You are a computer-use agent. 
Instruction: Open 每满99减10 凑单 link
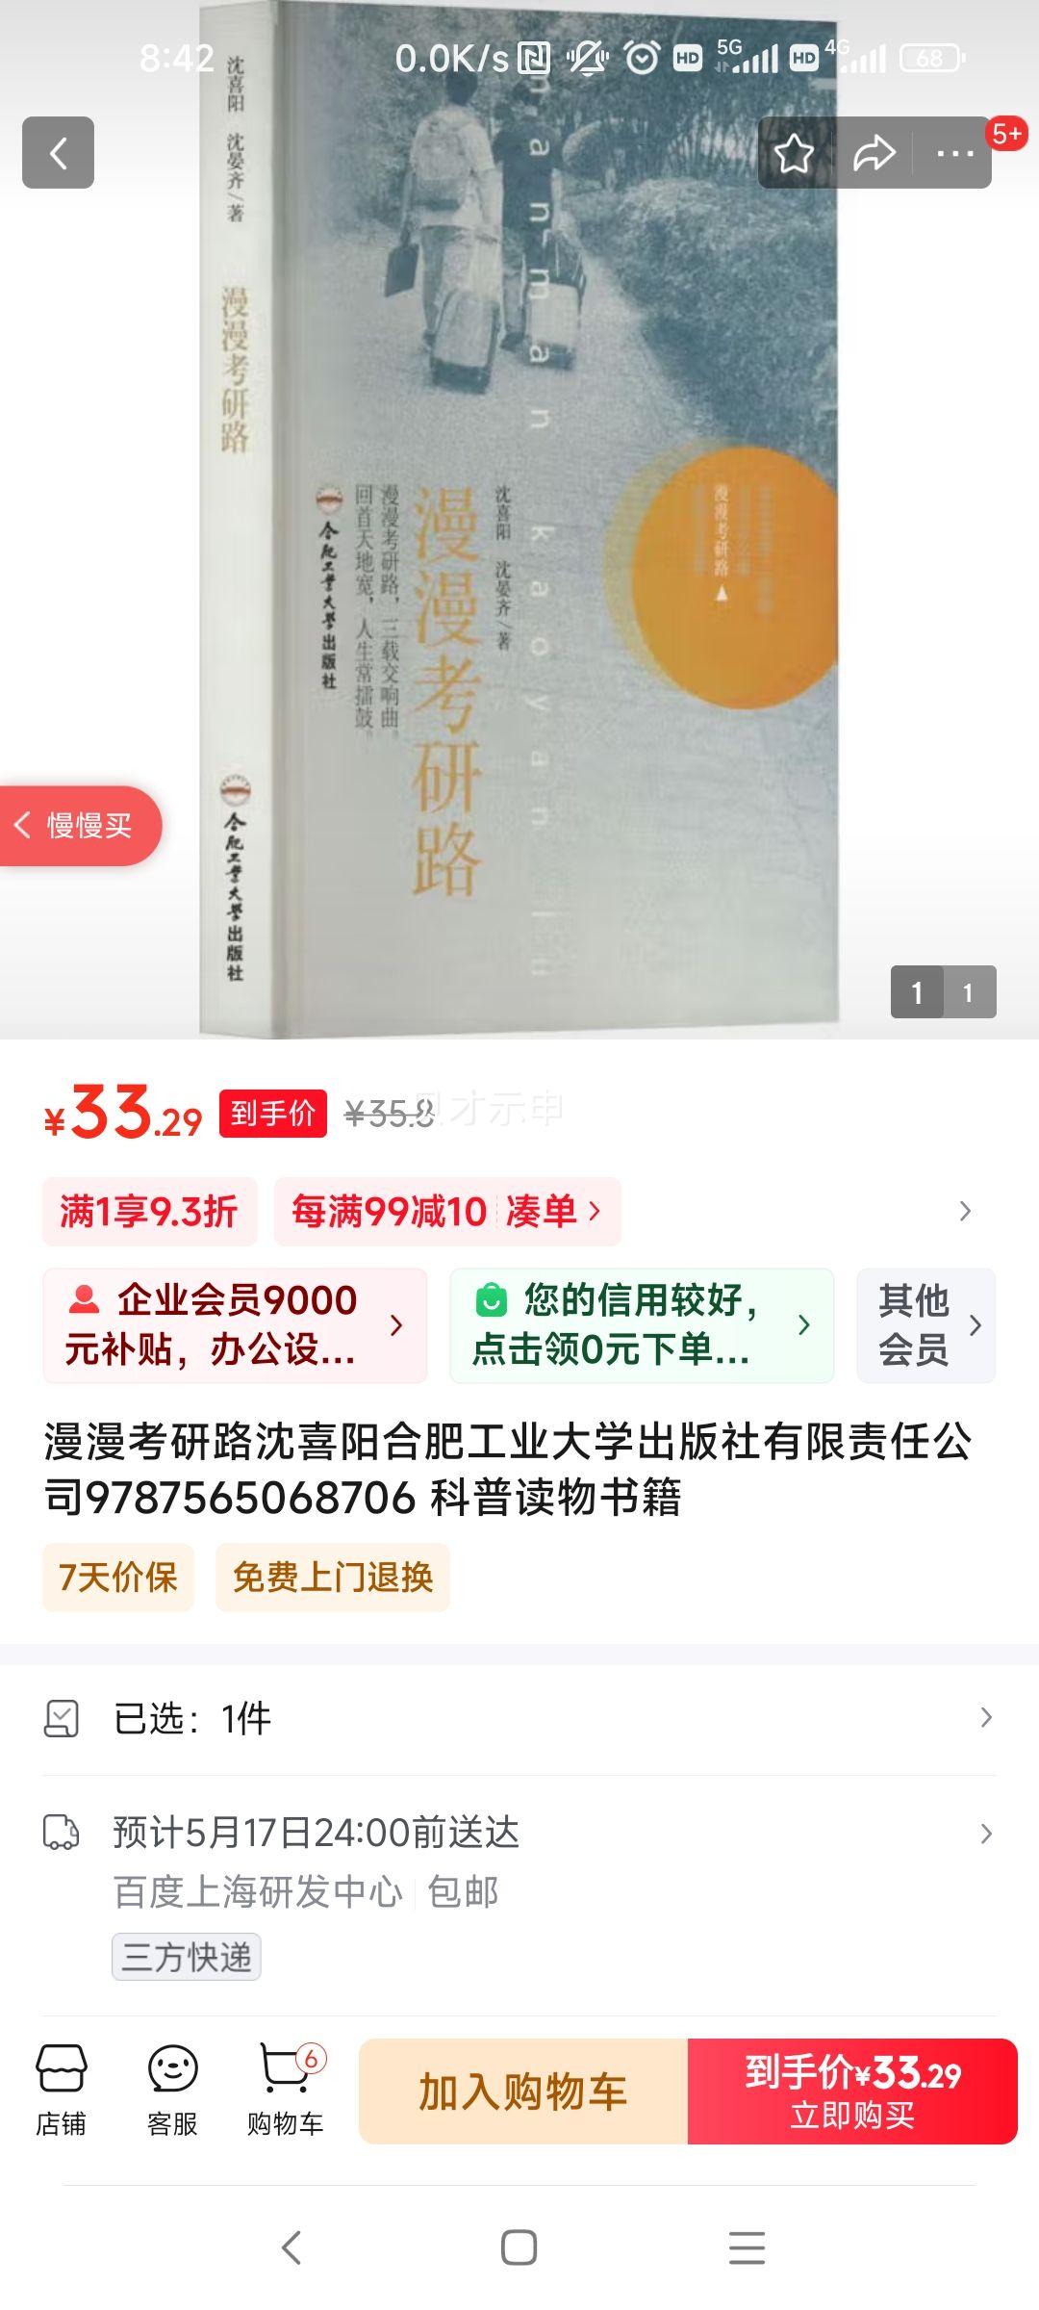point(447,1211)
